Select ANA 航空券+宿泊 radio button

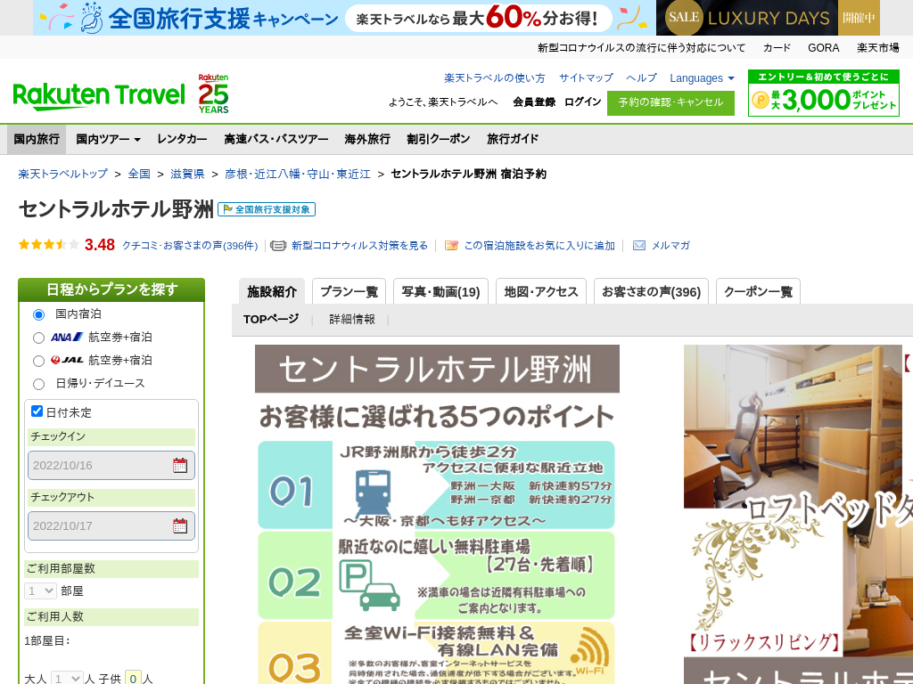(x=38, y=338)
